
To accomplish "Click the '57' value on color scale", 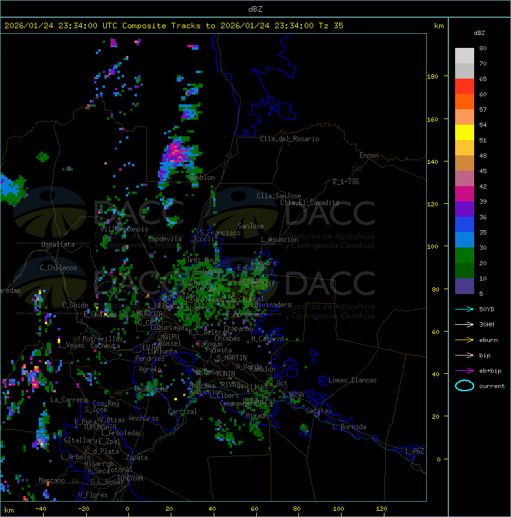I will click(x=483, y=109).
